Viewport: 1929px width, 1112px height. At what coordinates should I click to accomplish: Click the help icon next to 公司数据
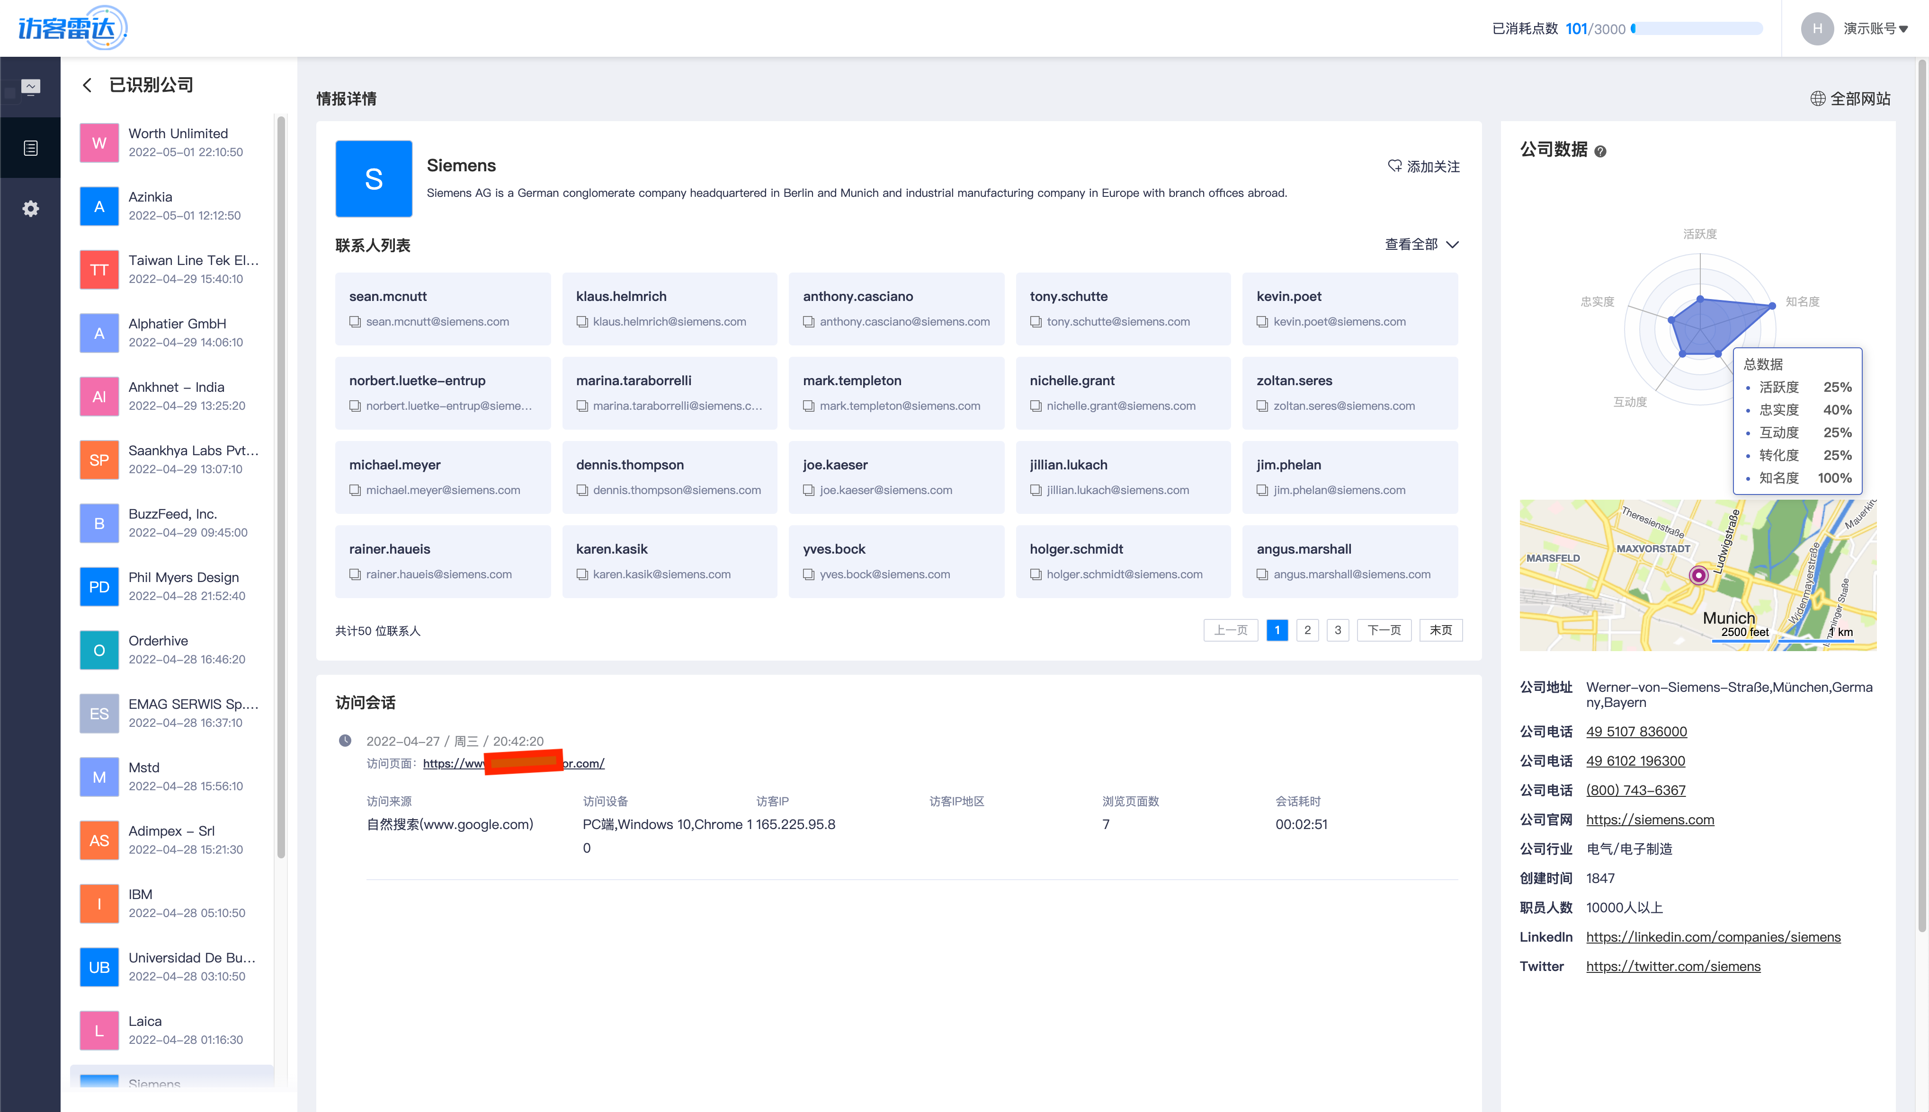coord(1600,151)
